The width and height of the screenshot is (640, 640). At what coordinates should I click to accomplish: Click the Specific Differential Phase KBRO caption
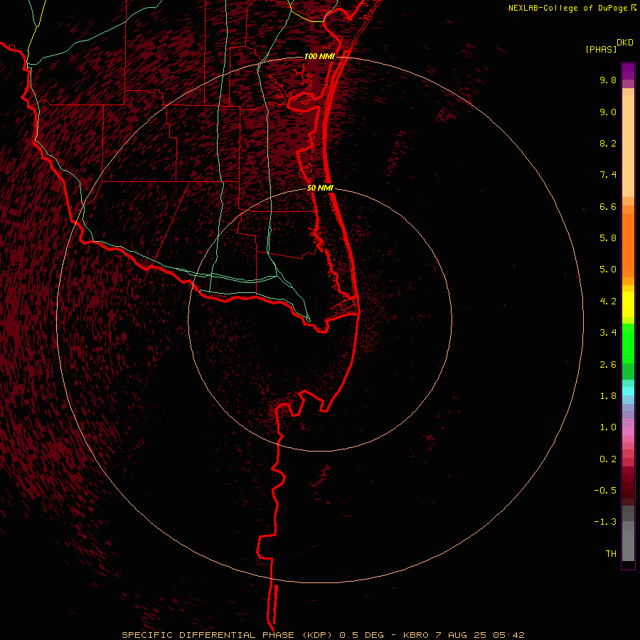324,635
